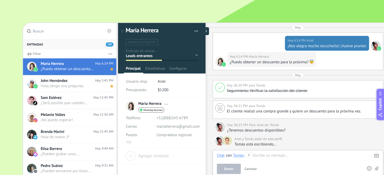Expand the Leads entrantes pipeline dropdown
This screenshot has width=384, height=175.
[197, 55]
